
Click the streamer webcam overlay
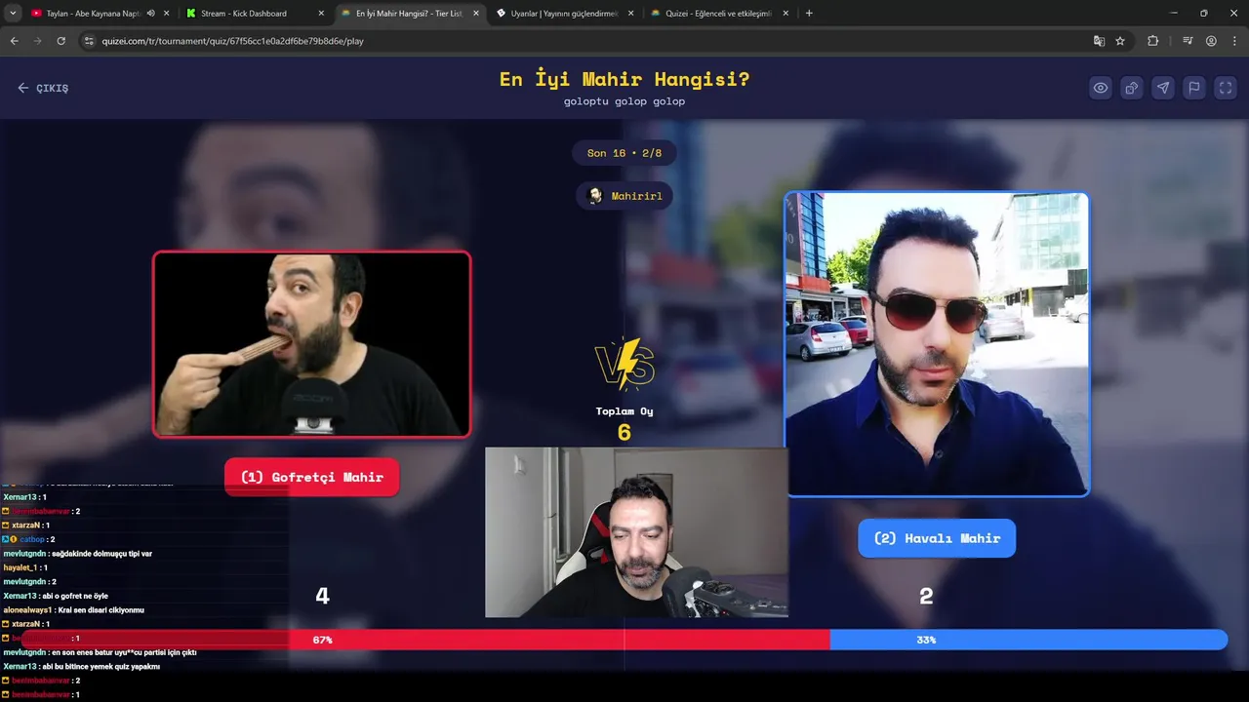coord(636,532)
